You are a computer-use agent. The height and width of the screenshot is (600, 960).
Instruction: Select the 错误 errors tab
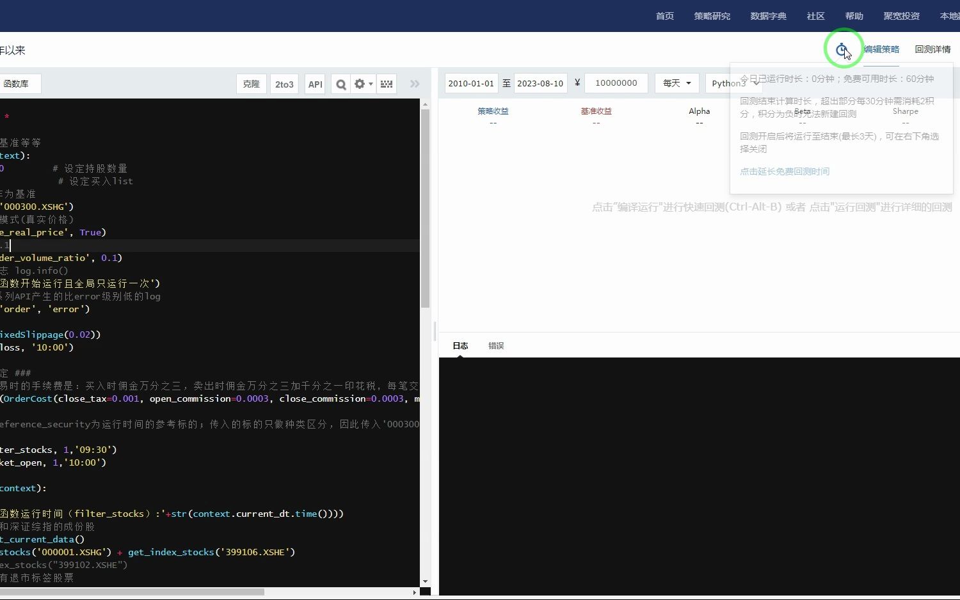pos(496,345)
